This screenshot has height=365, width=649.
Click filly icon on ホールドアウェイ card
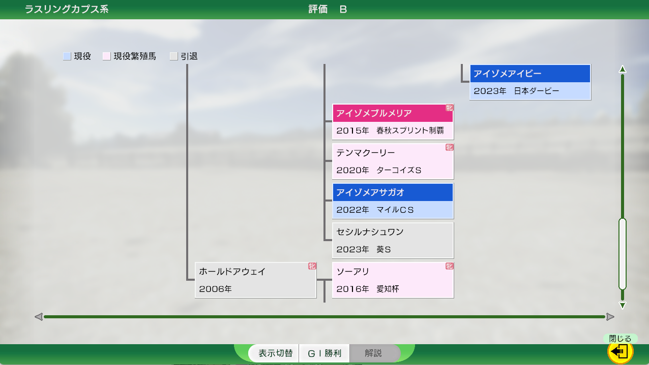[312, 267]
